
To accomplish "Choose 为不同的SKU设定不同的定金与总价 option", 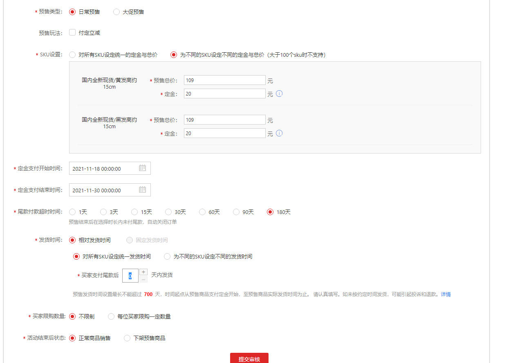I will (174, 54).
